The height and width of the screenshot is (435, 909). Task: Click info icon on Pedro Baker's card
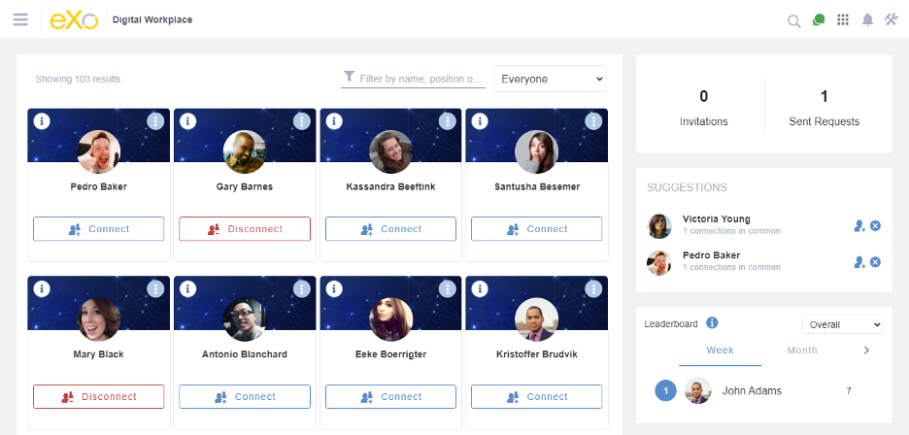click(x=42, y=121)
